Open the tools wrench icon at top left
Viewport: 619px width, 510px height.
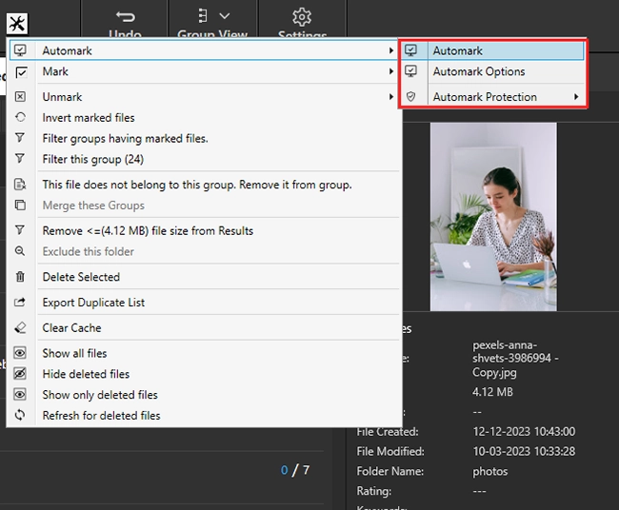tap(17, 24)
